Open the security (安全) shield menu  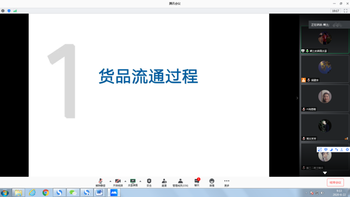tap(149, 182)
